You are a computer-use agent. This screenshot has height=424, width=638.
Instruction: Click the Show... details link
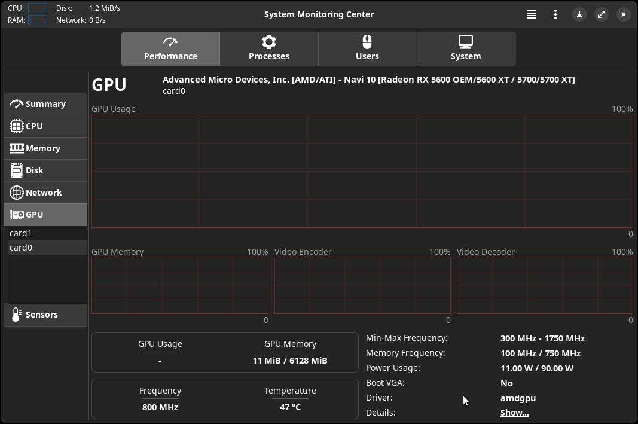[514, 413]
